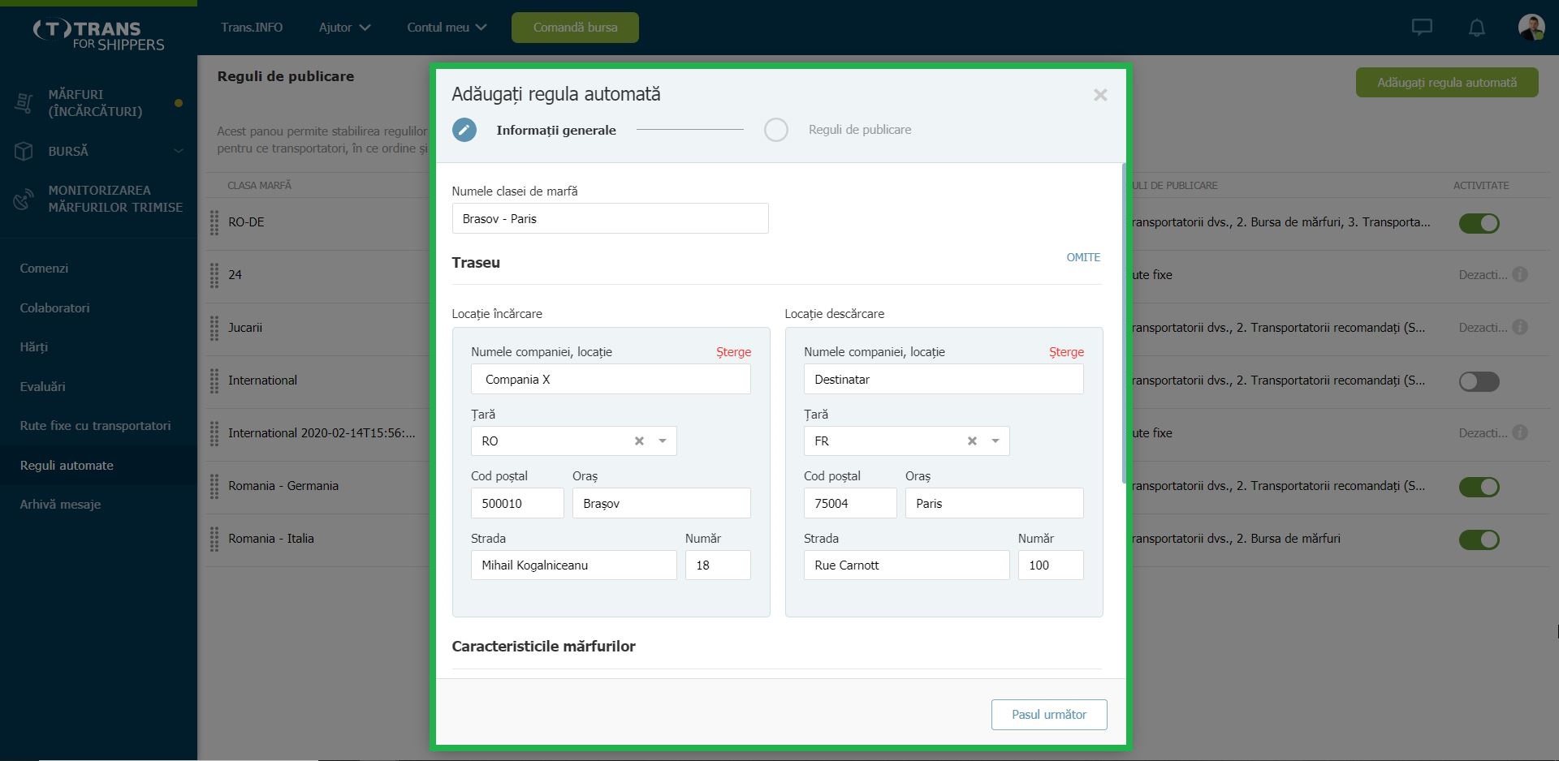Toggle activity switch for International rule
The image size is (1559, 761).
pyautogui.click(x=1479, y=381)
